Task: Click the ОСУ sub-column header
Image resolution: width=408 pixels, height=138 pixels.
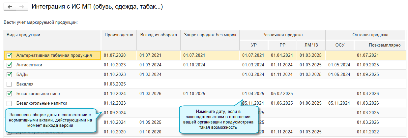Action: (340, 45)
